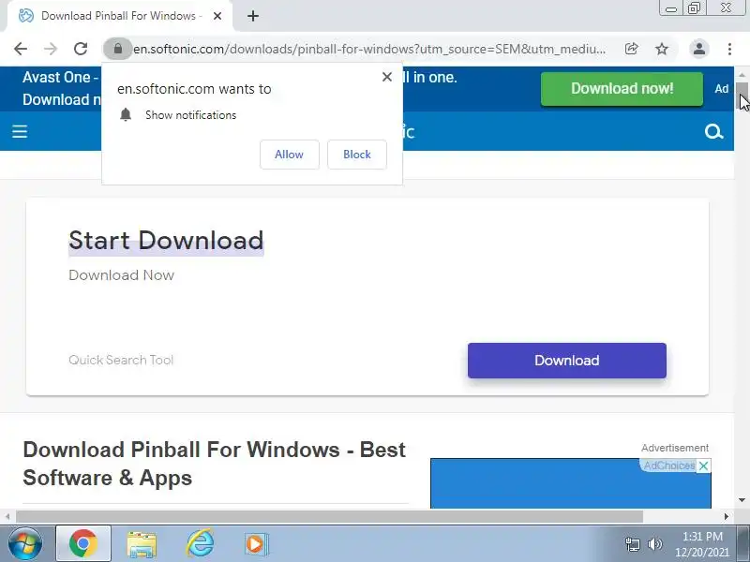750x562 pixels.
Task: Click the horizontal scrollbar left arrow
Action: (7, 517)
